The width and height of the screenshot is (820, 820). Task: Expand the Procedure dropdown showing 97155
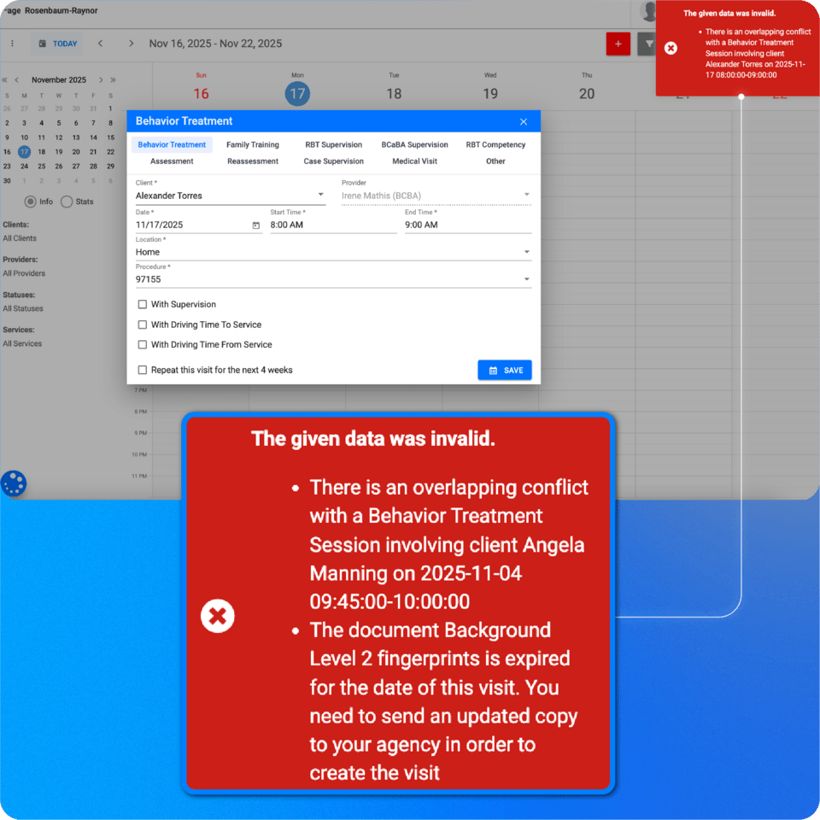pyautogui.click(x=526, y=279)
